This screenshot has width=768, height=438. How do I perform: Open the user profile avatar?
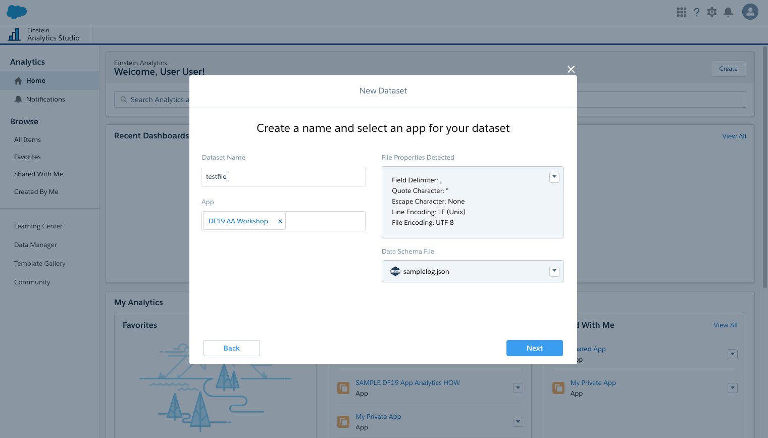(750, 12)
